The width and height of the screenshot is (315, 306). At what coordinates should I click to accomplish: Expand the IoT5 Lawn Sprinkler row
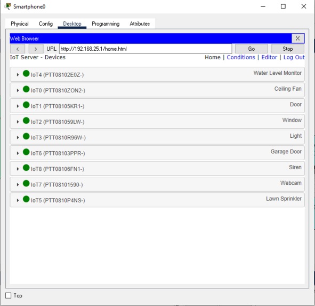[x=18, y=200]
